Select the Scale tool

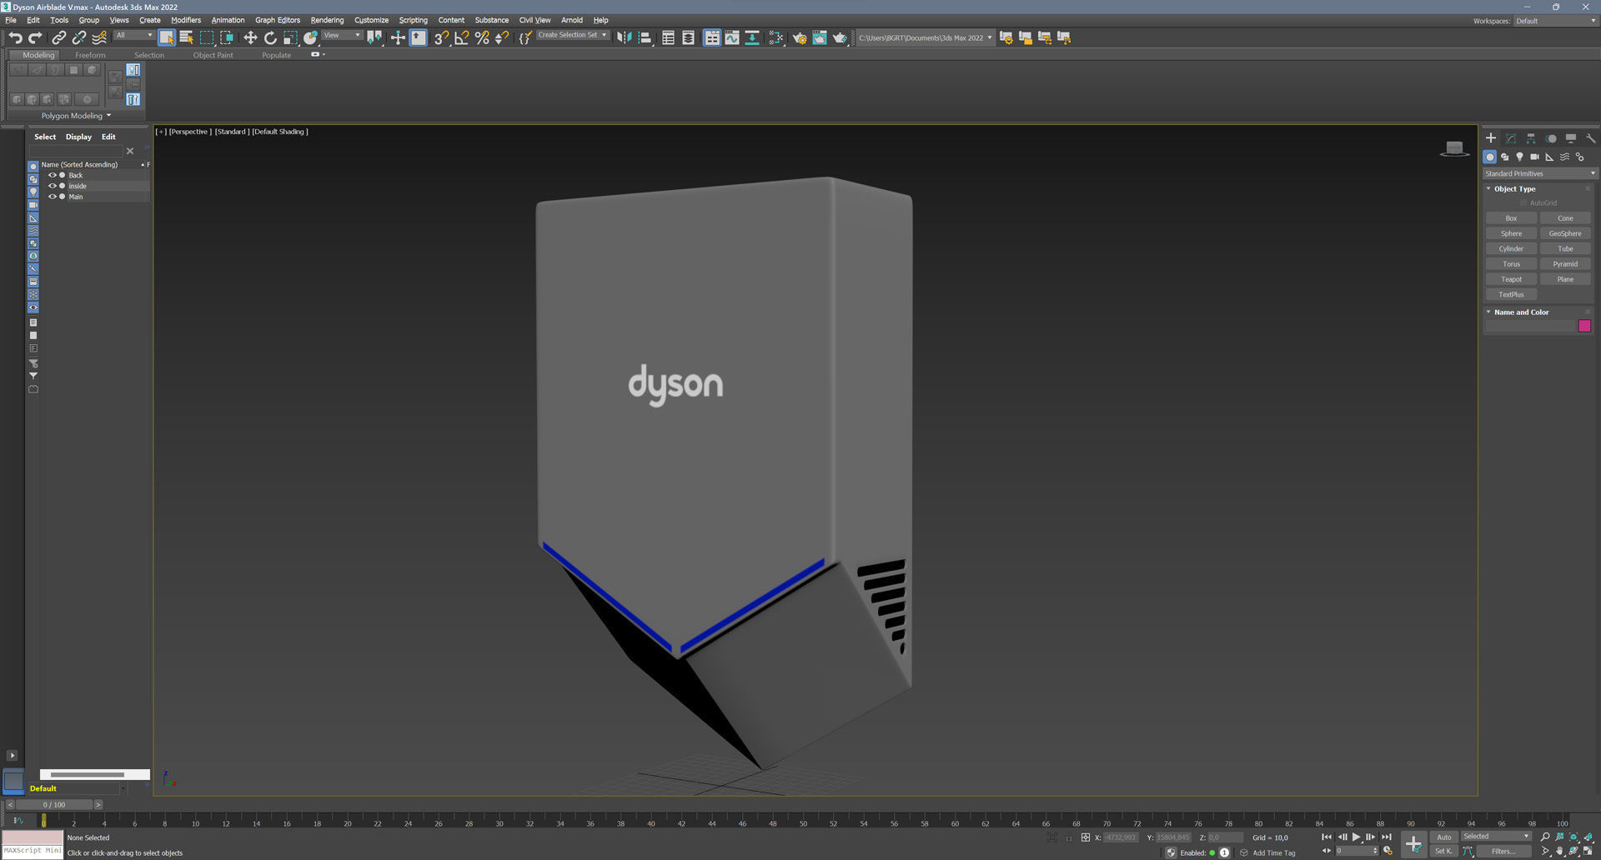click(x=290, y=37)
